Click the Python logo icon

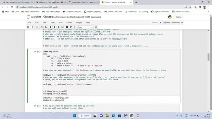point(170,17)
